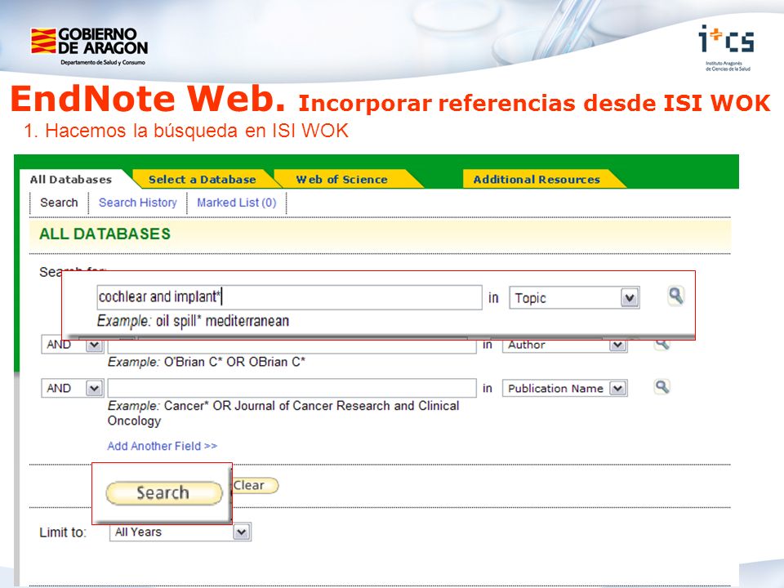Open the Marked List (0) sub-tab
The image size is (784, 588).
237,203
